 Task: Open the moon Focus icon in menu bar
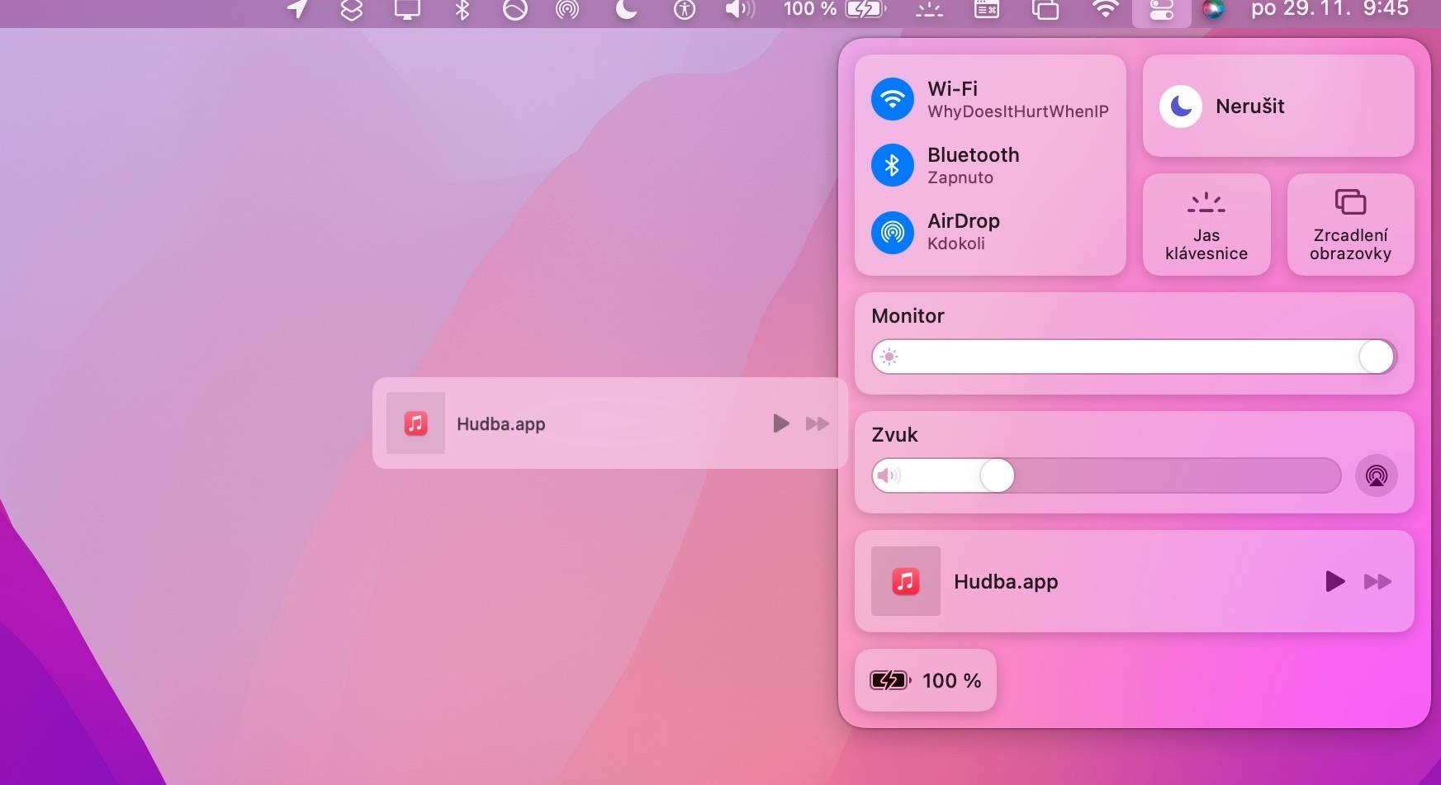[627, 9]
